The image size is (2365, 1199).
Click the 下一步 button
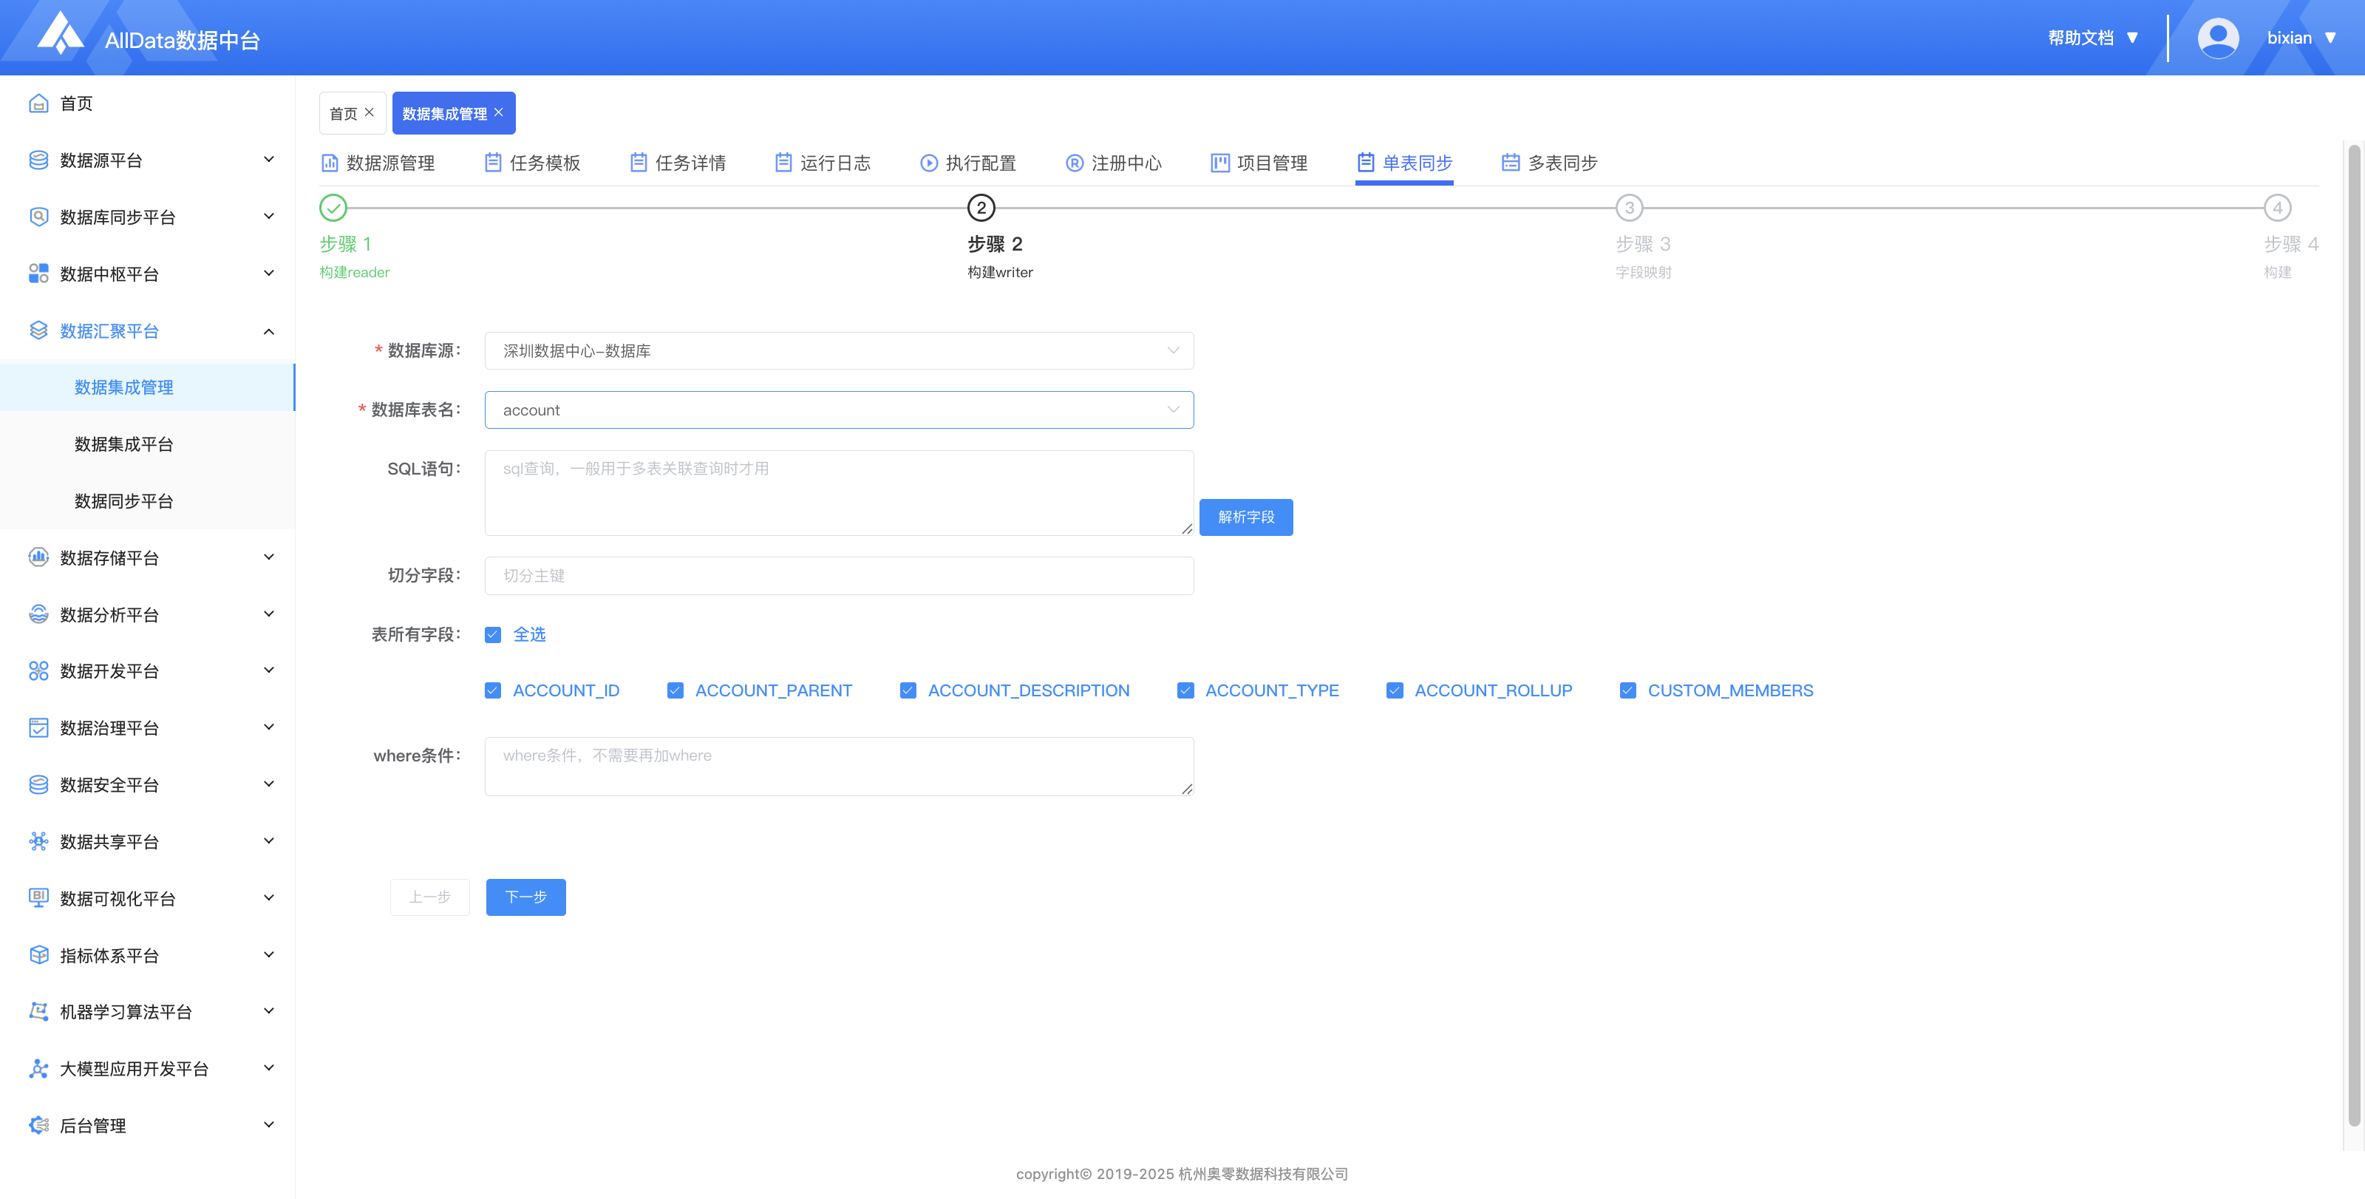(x=525, y=896)
